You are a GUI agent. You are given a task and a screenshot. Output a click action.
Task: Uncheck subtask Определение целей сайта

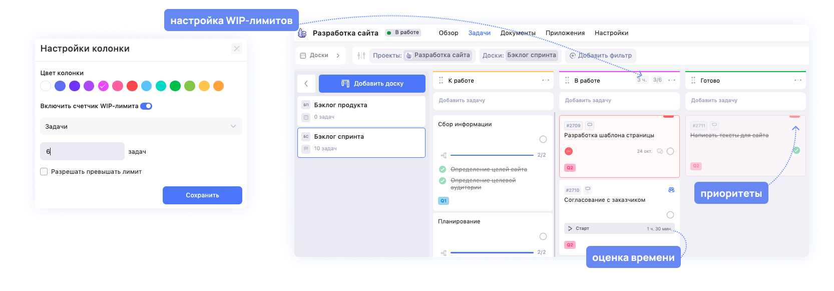pyautogui.click(x=443, y=169)
